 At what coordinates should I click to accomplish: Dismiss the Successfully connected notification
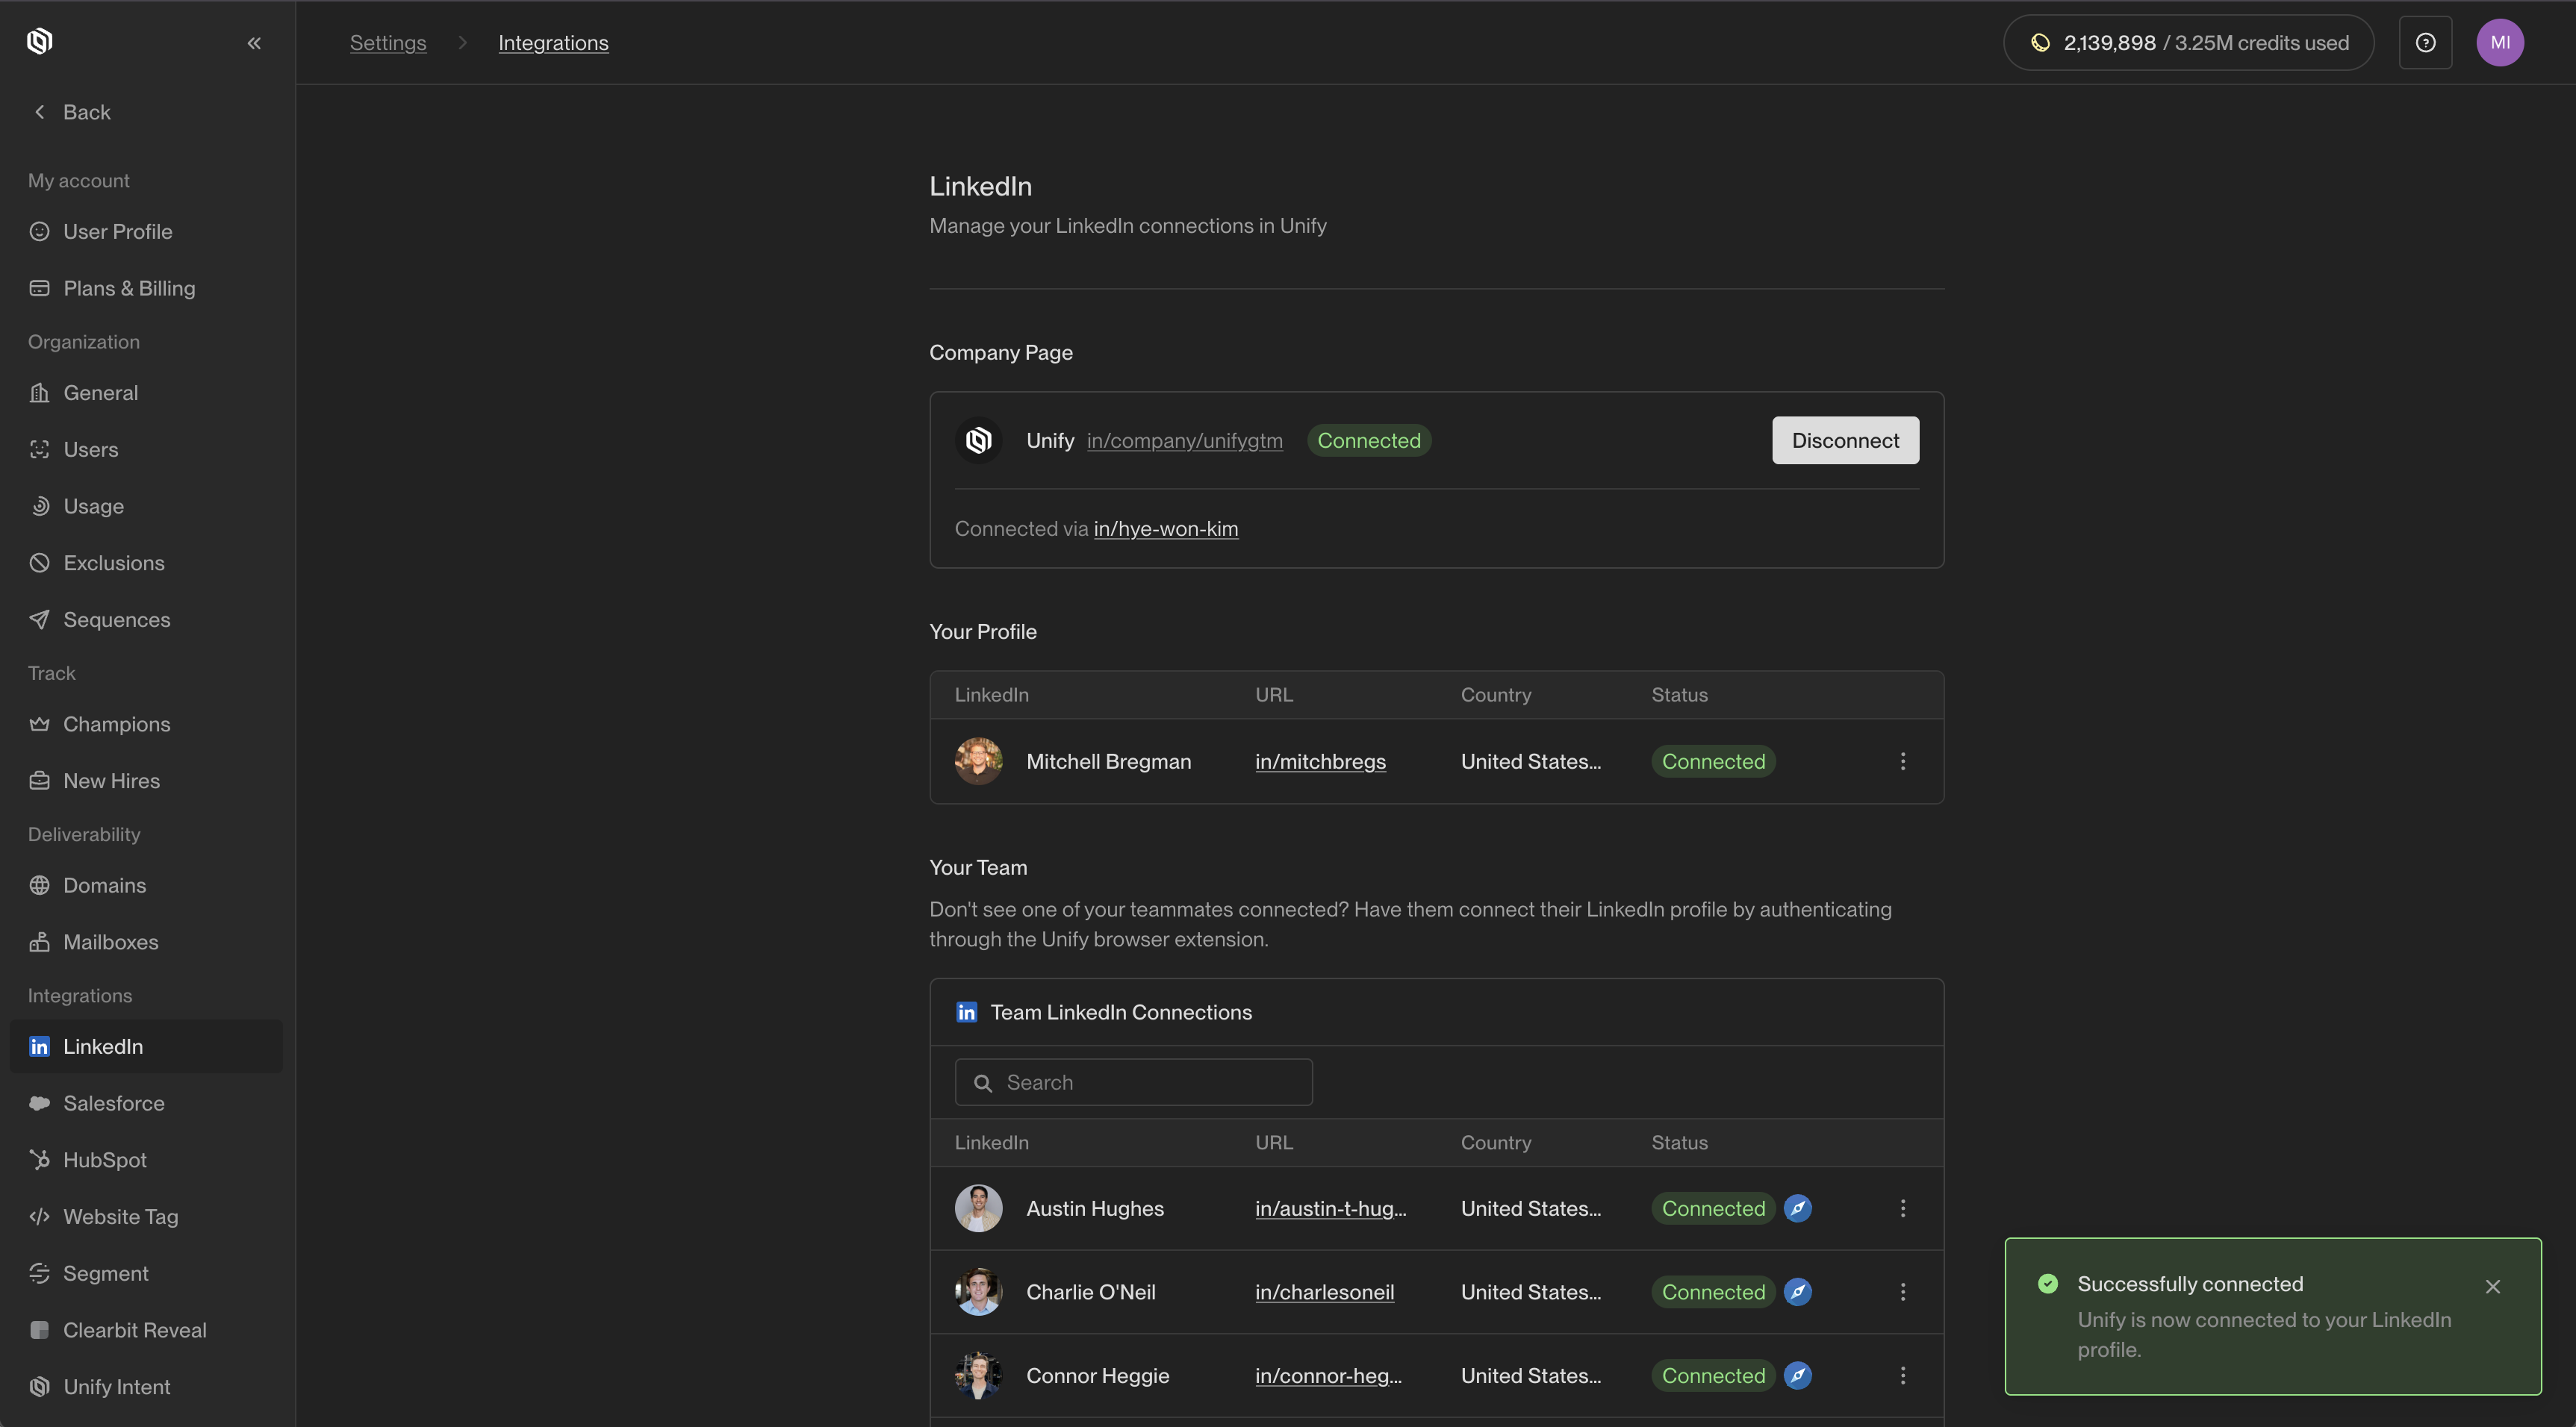[2492, 1286]
